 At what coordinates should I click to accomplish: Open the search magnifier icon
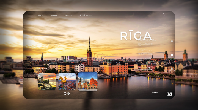pyautogui.click(x=164, y=15)
